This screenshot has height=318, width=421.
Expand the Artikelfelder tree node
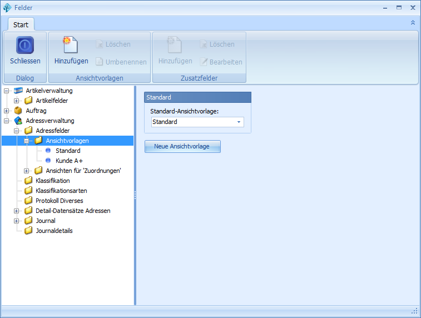[17, 101]
